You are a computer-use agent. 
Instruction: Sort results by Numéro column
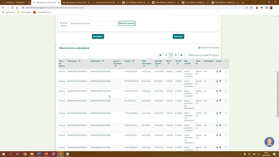click(133, 61)
